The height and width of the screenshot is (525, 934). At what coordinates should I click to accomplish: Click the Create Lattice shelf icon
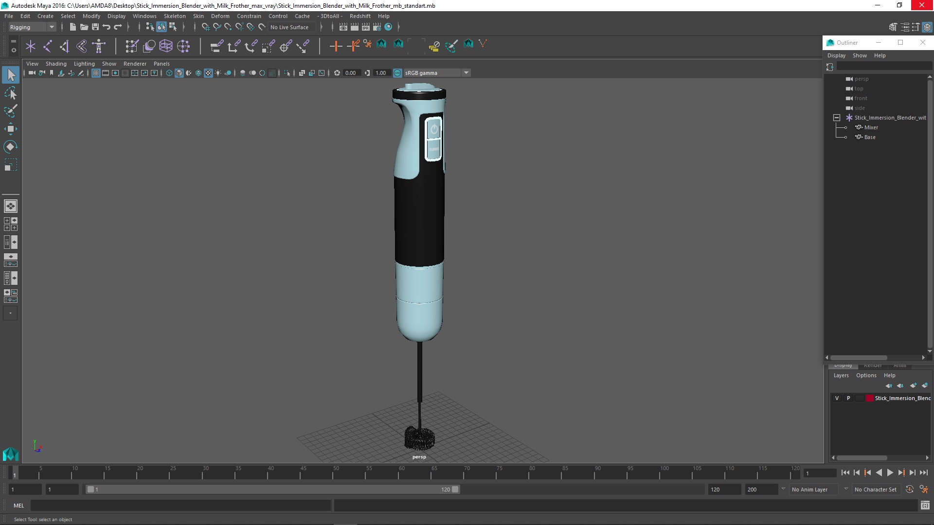(166, 46)
